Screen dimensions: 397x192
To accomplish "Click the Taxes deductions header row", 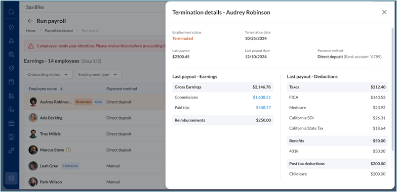I will 337,87.
